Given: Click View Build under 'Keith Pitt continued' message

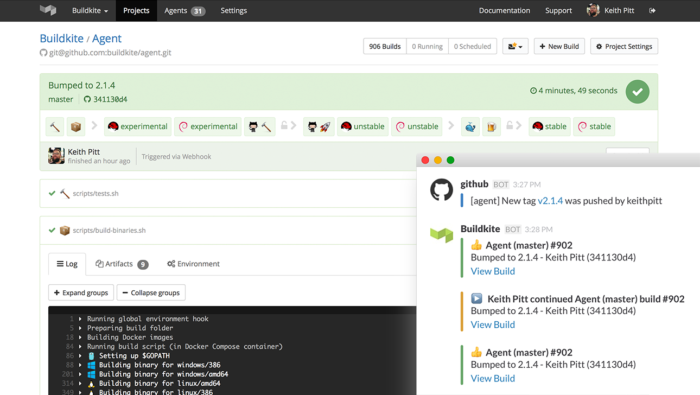Looking at the screenshot, I should (493, 324).
